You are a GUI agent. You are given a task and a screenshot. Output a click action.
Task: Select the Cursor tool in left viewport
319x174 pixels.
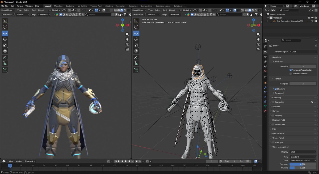pos(5,27)
